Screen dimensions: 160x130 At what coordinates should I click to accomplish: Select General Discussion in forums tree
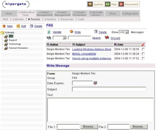tap(19, 48)
